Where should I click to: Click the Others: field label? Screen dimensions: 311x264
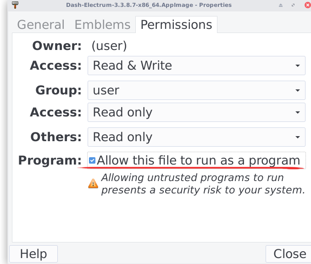click(x=56, y=137)
